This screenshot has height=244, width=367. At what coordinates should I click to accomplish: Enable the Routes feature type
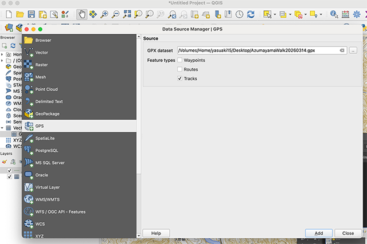179,69
